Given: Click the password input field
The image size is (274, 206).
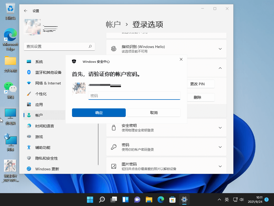Looking at the screenshot, I should tap(134, 96).
